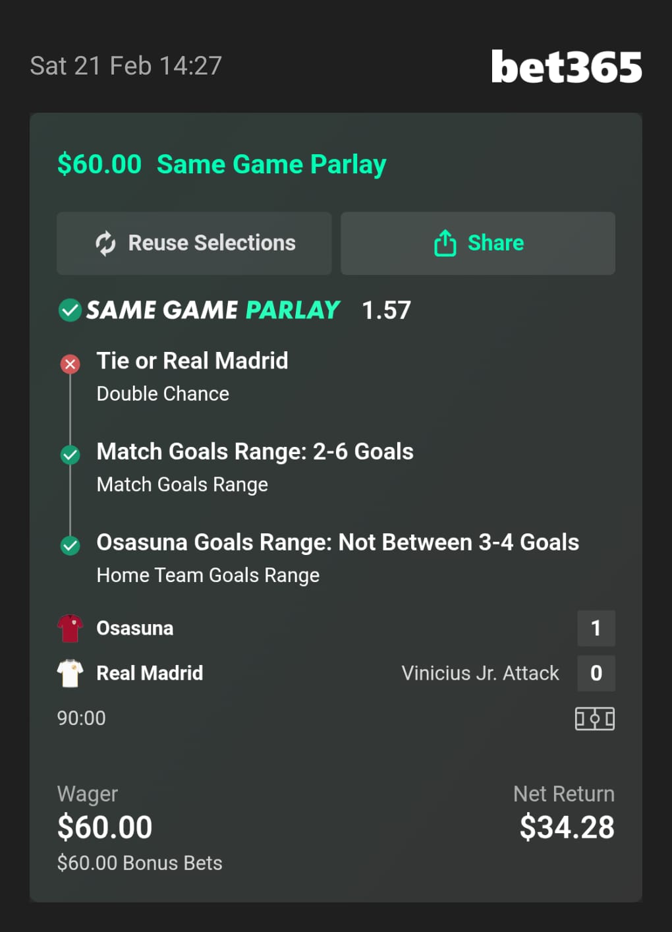672x932 pixels.
Task: Tap the Reuse Selections refresh icon
Action: pos(105,243)
